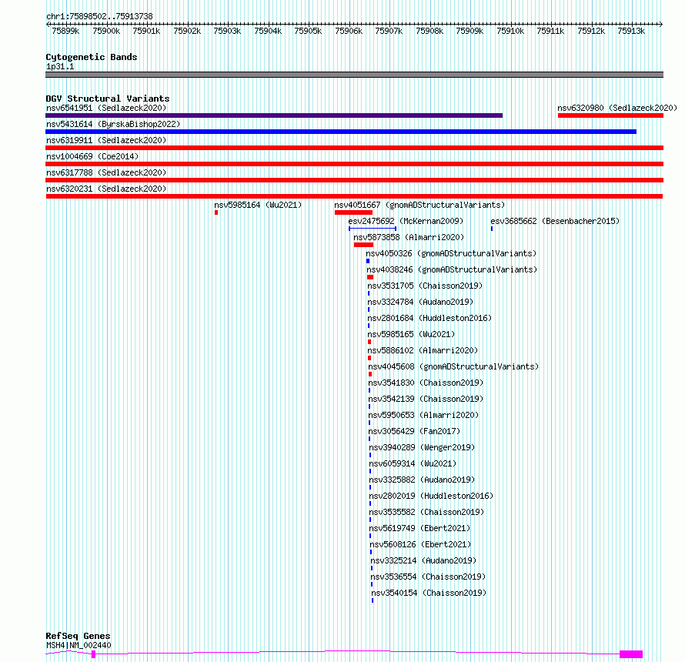Select the red nsv6320231 variant bar
The width and height of the screenshot is (685, 662).
click(354, 196)
